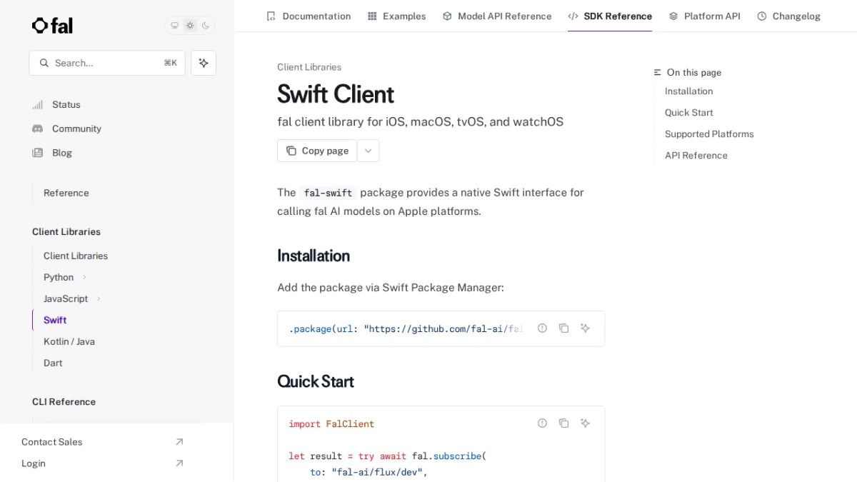Jump to API Reference in outline
This screenshot has width=857, height=482.
(x=696, y=156)
